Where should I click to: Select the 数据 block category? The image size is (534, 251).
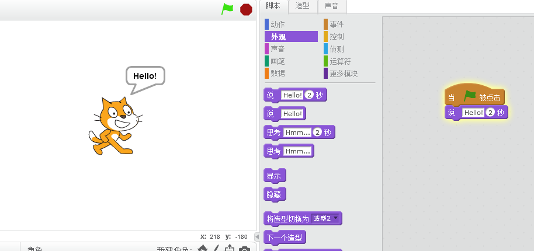[291, 73]
